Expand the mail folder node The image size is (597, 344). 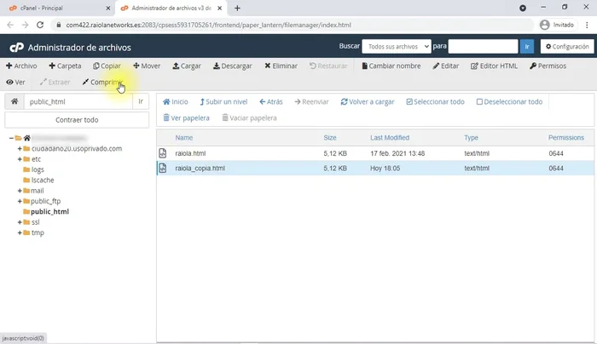pos(20,191)
